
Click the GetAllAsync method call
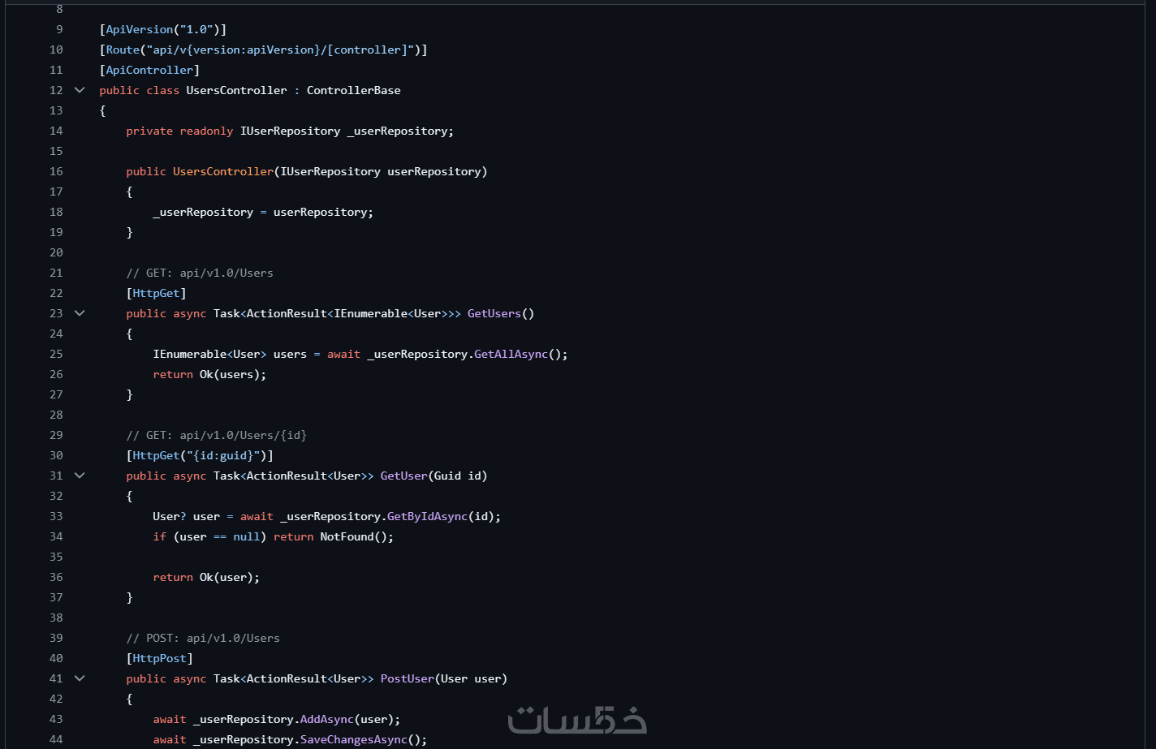(x=511, y=354)
